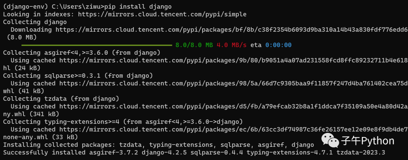The width and height of the screenshot is (408, 160).
Task: Click the 'pip install django' command text
Action: pos(138,6)
